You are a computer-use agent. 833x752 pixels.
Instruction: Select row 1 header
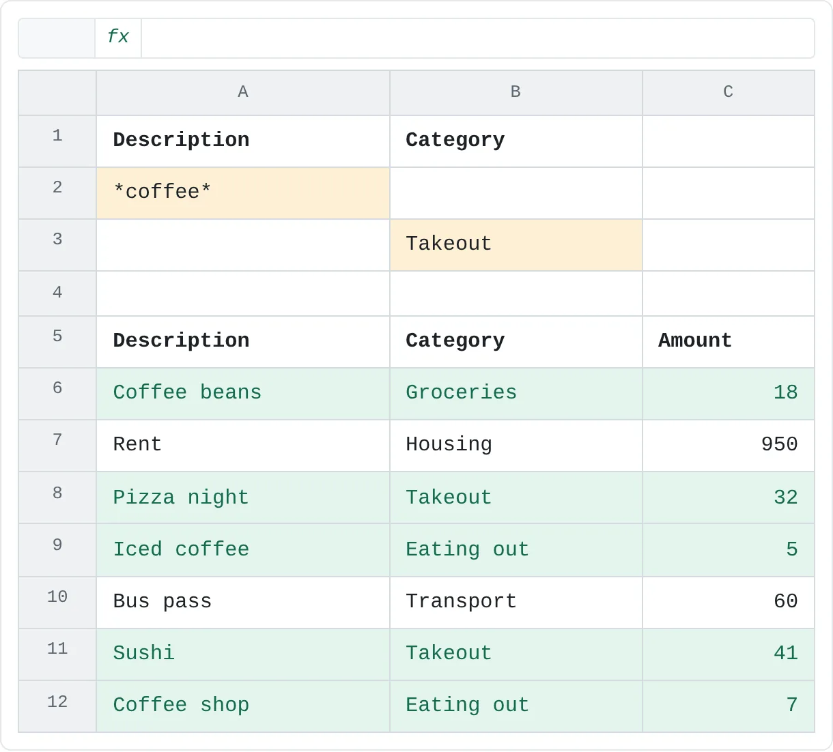pos(57,141)
